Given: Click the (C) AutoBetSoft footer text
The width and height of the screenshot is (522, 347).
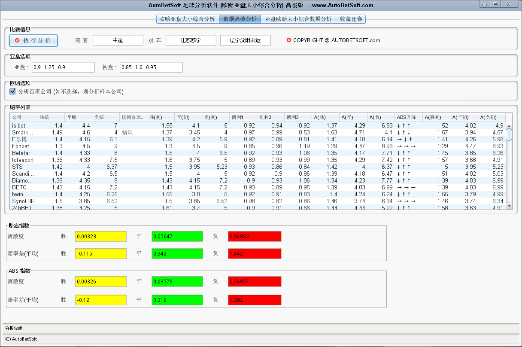Looking at the screenshot, I should [21, 339].
